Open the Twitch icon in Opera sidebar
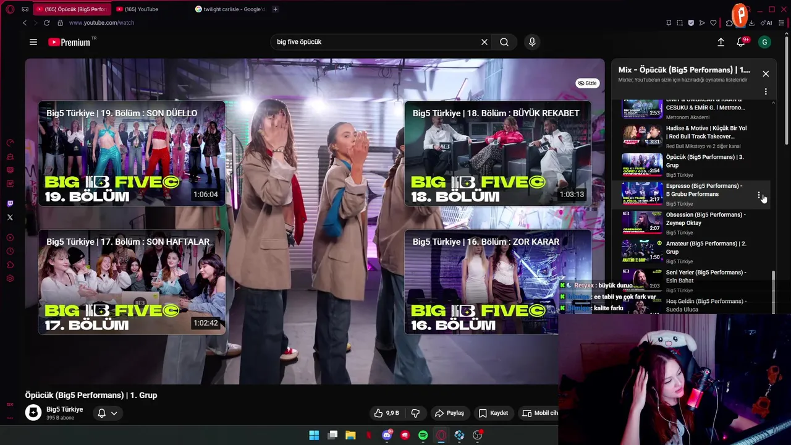The height and width of the screenshot is (445, 791). tap(10, 203)
